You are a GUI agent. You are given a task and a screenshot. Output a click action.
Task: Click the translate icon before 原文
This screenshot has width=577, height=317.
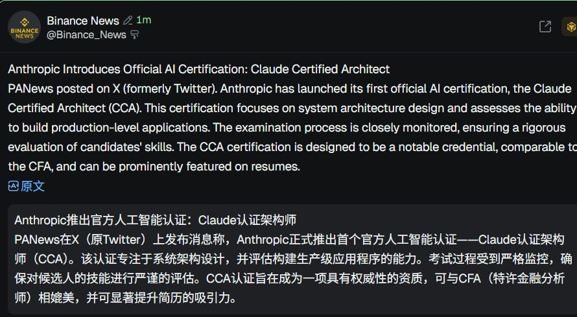(x=13, y=186)
